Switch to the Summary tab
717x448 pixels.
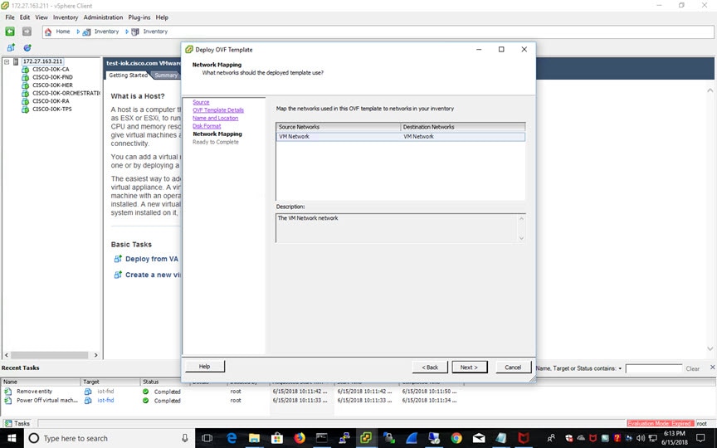pos(165,75)
